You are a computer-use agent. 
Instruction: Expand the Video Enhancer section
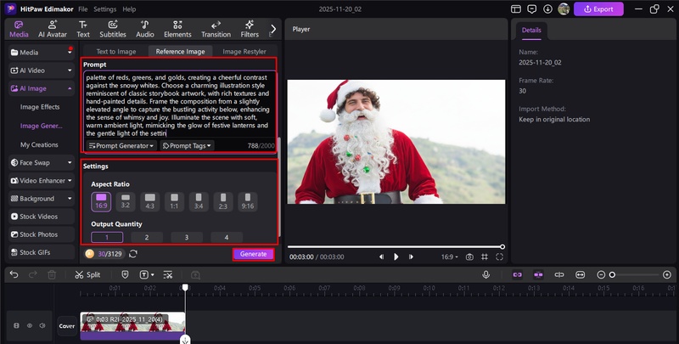coord(42,181)
